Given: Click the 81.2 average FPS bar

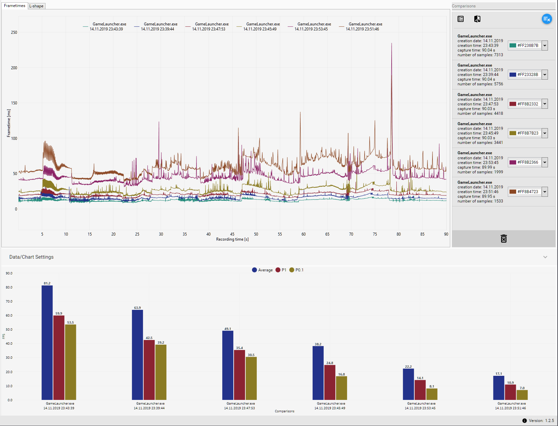Looking at the screenshot, I should click(x=47, y=343).
